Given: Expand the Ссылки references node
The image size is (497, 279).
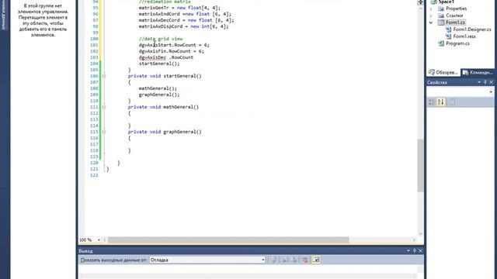Looking at the screenshot, I should pos(431,15).
